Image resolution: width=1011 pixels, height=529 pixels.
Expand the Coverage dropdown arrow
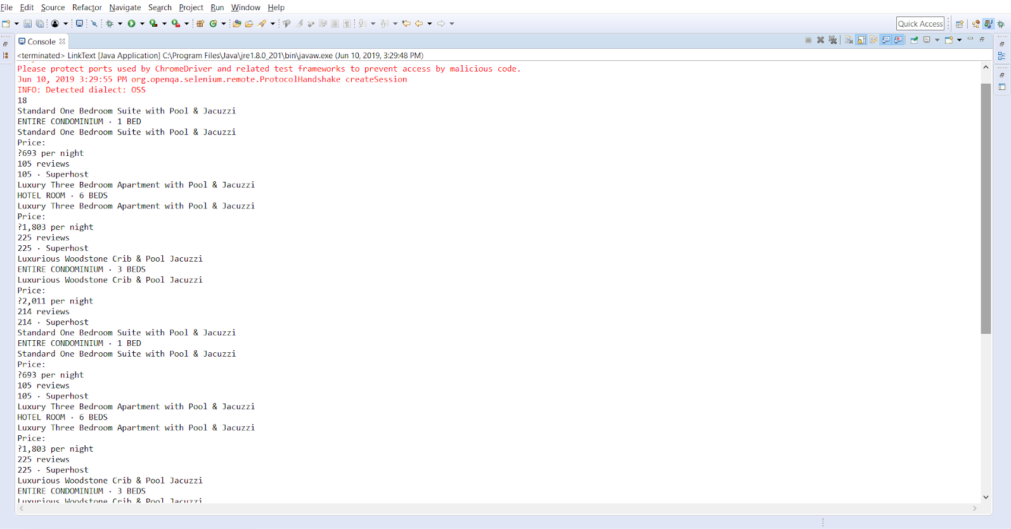click(x=164, y=23)
